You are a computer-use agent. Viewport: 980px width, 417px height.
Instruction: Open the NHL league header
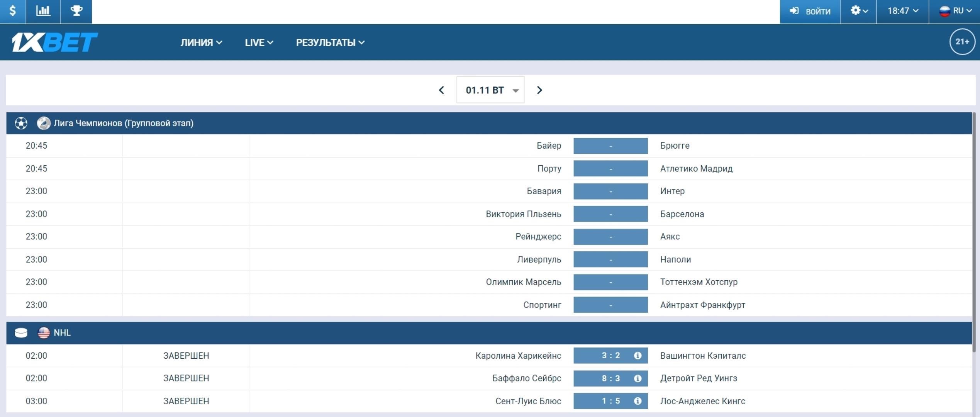pos(489,333)
